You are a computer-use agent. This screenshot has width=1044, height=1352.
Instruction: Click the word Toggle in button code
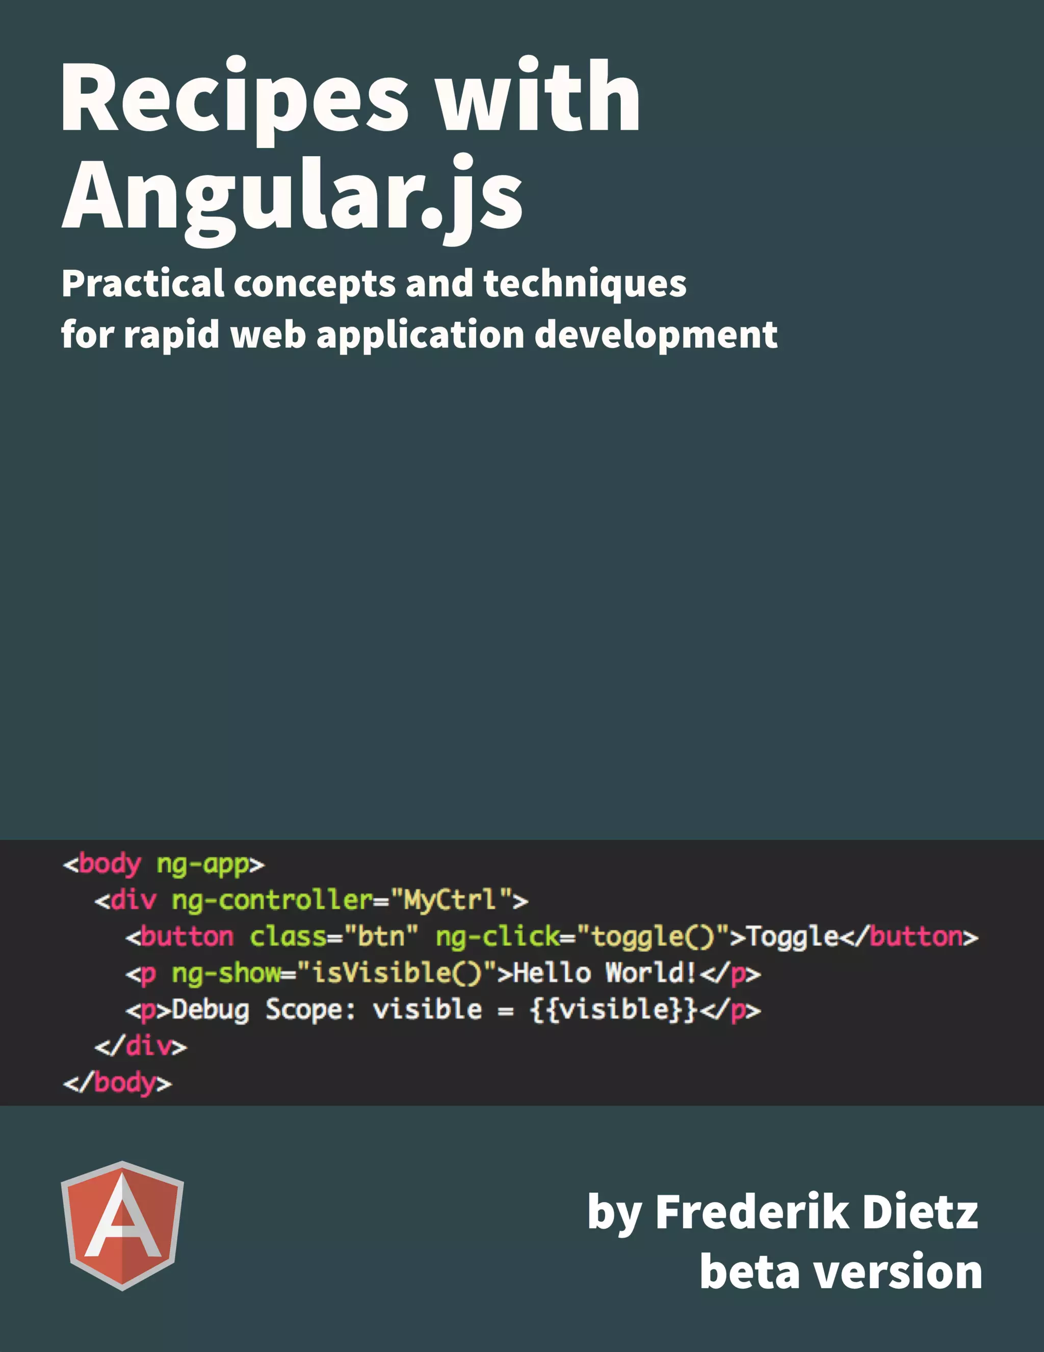792,937
